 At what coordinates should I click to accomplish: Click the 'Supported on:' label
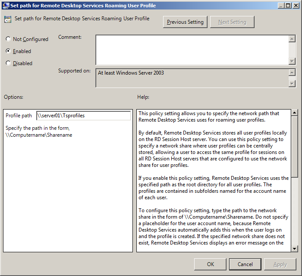pyautogui.click(x=74, y=71)
